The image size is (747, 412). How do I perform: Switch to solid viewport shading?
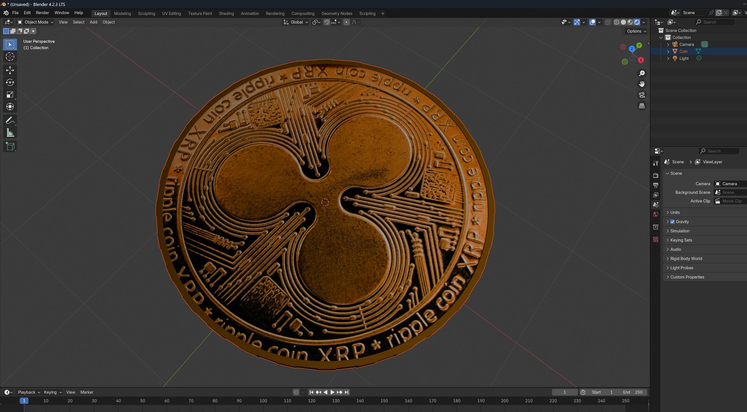(x=623, y=22)
